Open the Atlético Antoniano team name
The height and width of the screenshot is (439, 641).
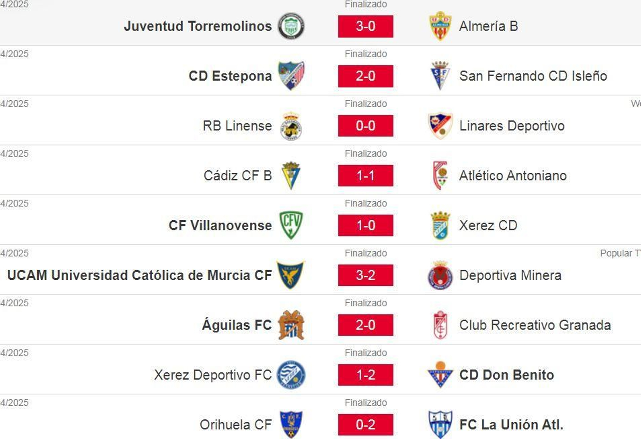tap(513, 175)
